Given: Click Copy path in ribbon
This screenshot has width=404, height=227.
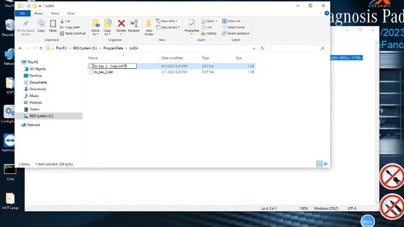Looking at the screenshot, I should pyautogui.click(x=70, y=27).
